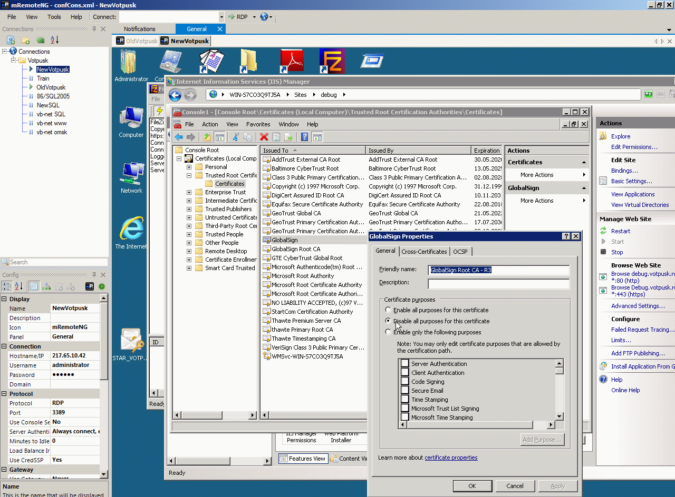Create a new folder in Connections panel
The image size is (675, 497).
click(25, 40)
